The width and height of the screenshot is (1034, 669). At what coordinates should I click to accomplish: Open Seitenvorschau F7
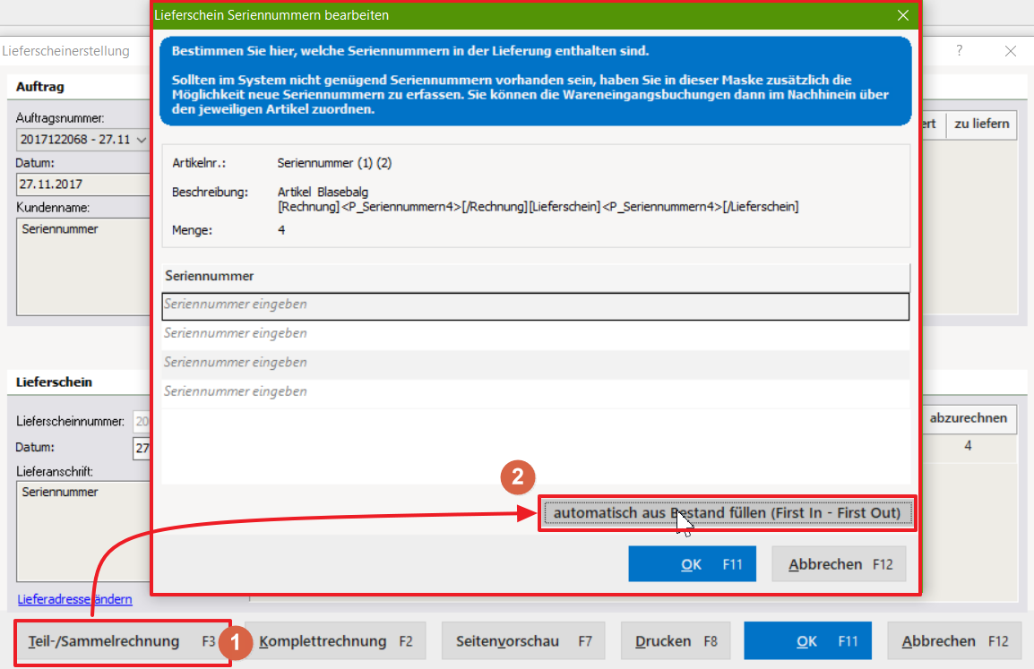(x=523, y=641)
